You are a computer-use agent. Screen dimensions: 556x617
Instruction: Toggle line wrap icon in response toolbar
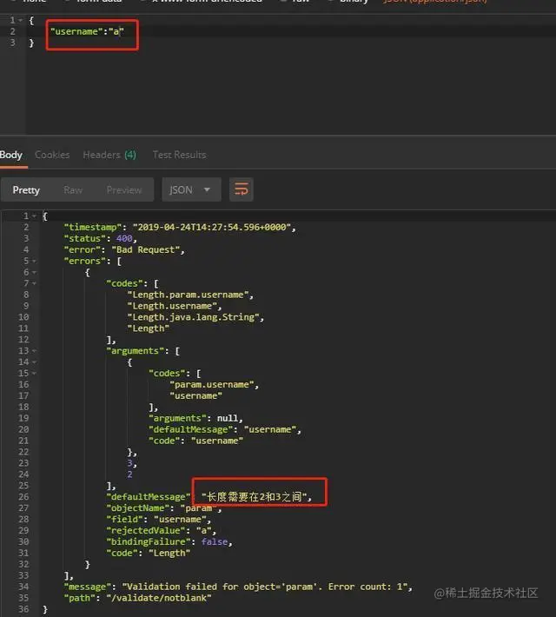point(242,189)
